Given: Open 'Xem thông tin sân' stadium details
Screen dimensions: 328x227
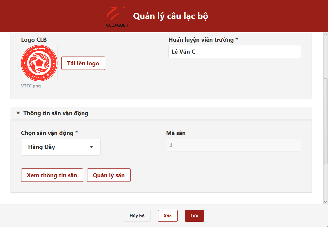Looking at the screenshot, I should [52, 175].
